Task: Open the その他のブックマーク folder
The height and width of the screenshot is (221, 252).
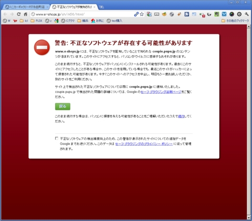Action: pyautogui.click(x=235, y=21)
